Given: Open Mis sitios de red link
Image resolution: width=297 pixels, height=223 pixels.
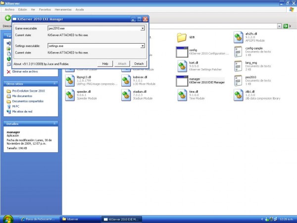Looking at the screenshot, I should (22, 111).
